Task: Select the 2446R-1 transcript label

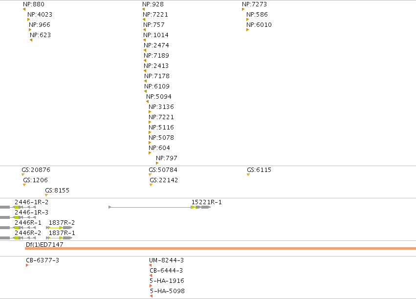Action: coord(28,223)
